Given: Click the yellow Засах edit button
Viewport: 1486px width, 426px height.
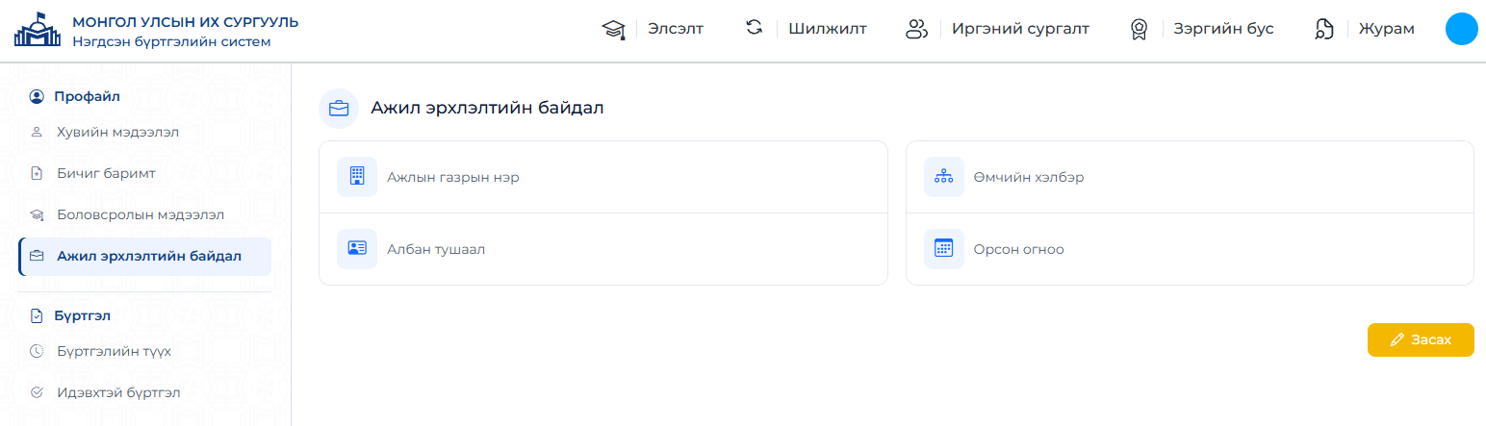Looking at the screenshot, I should (x=1421, y=339).
